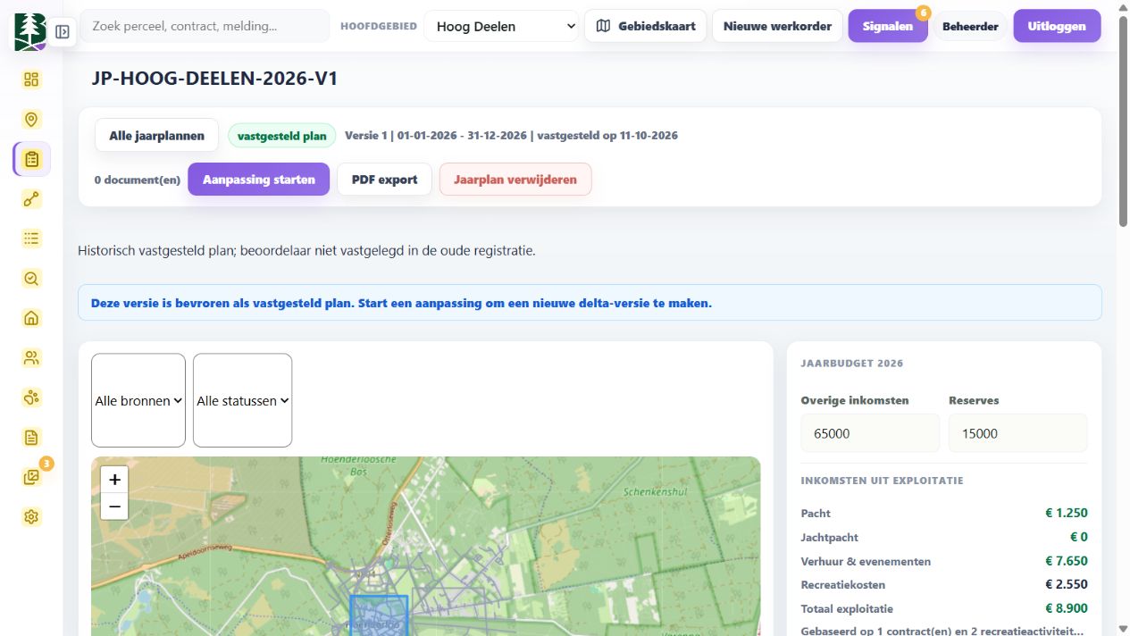This screenshot has width=1130, height=636.
Task: Zoom in on the map
Action: (x=114, y=480)
